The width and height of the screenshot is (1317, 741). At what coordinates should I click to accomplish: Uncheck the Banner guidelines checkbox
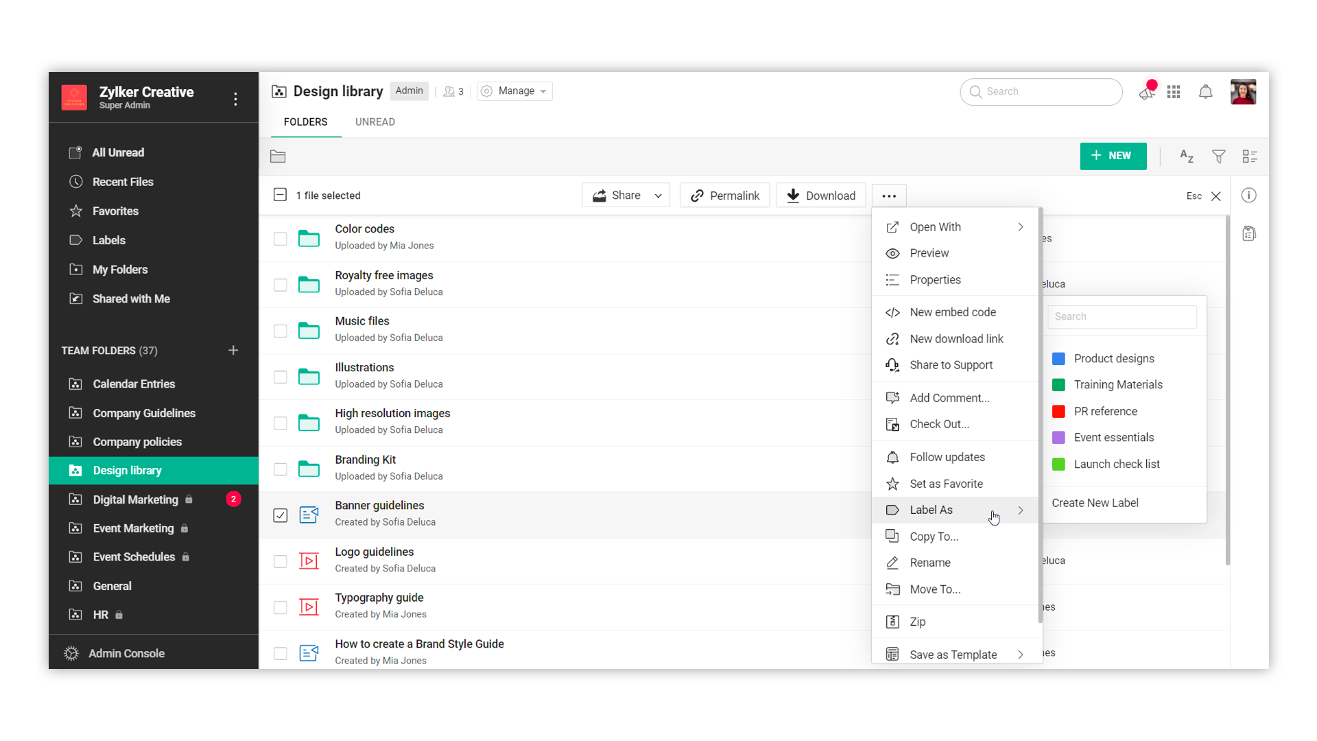[280, 515]
